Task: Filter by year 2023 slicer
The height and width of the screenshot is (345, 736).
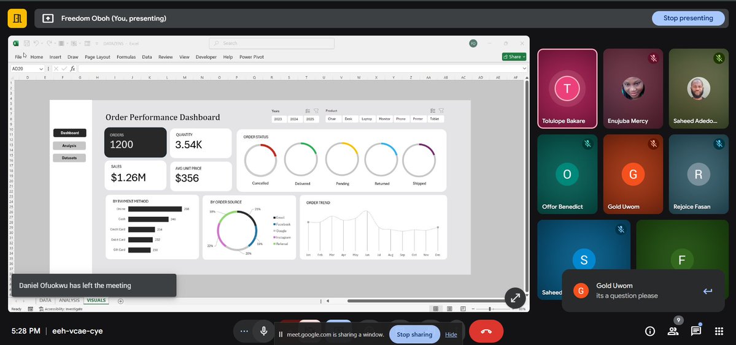Action: pos(278,119)
